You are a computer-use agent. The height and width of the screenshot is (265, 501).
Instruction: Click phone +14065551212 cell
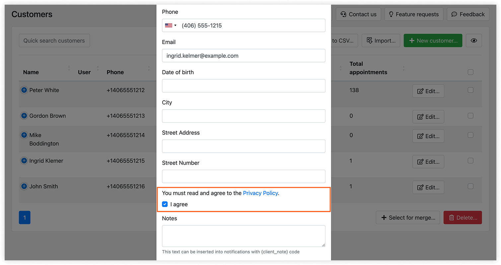coord(126,90)
